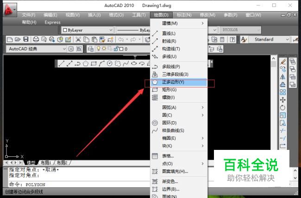Open Workspace Settings gear icon
This screenshot has width=301, height=198.
tap(71, 49)
